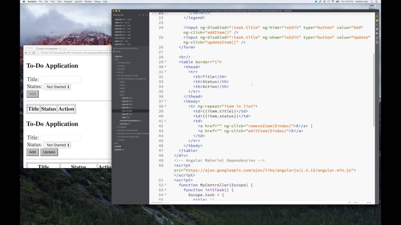Open the Extension Manager green brick icon
The image size is (401, 225).
click(x=377, y=21)
